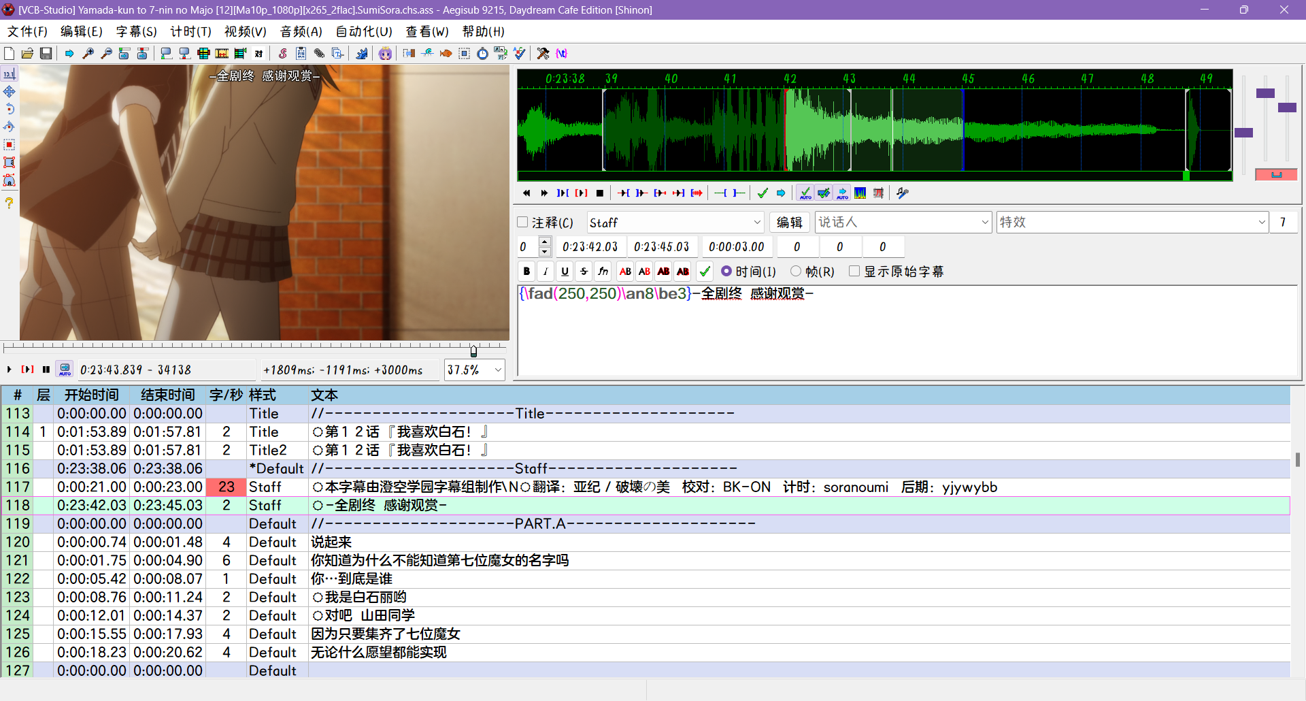Image resolution: width=1306 pixels, height=701 pixels.
Task: Open the Translation Assistant fish icon
Action: click(x=446, y=54)
